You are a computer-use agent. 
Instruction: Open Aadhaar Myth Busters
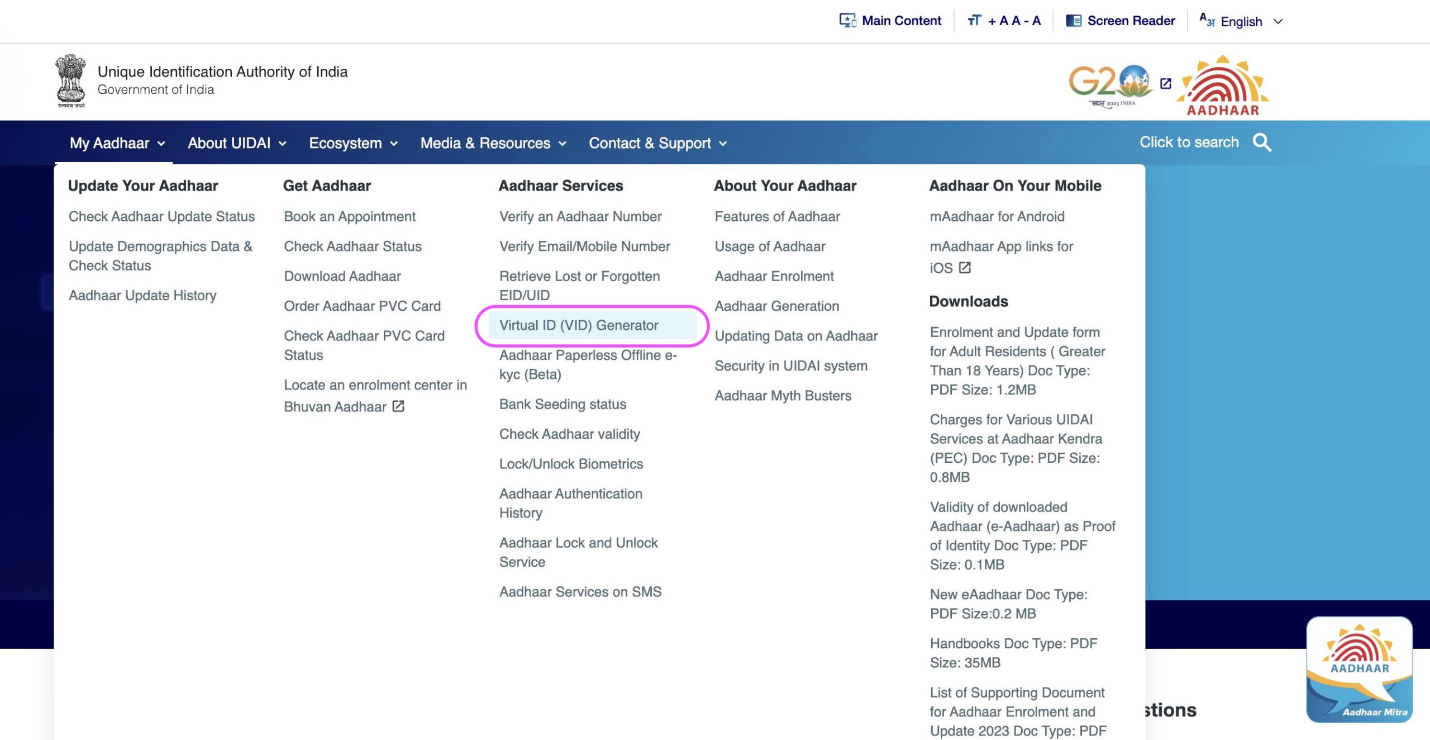783,396
